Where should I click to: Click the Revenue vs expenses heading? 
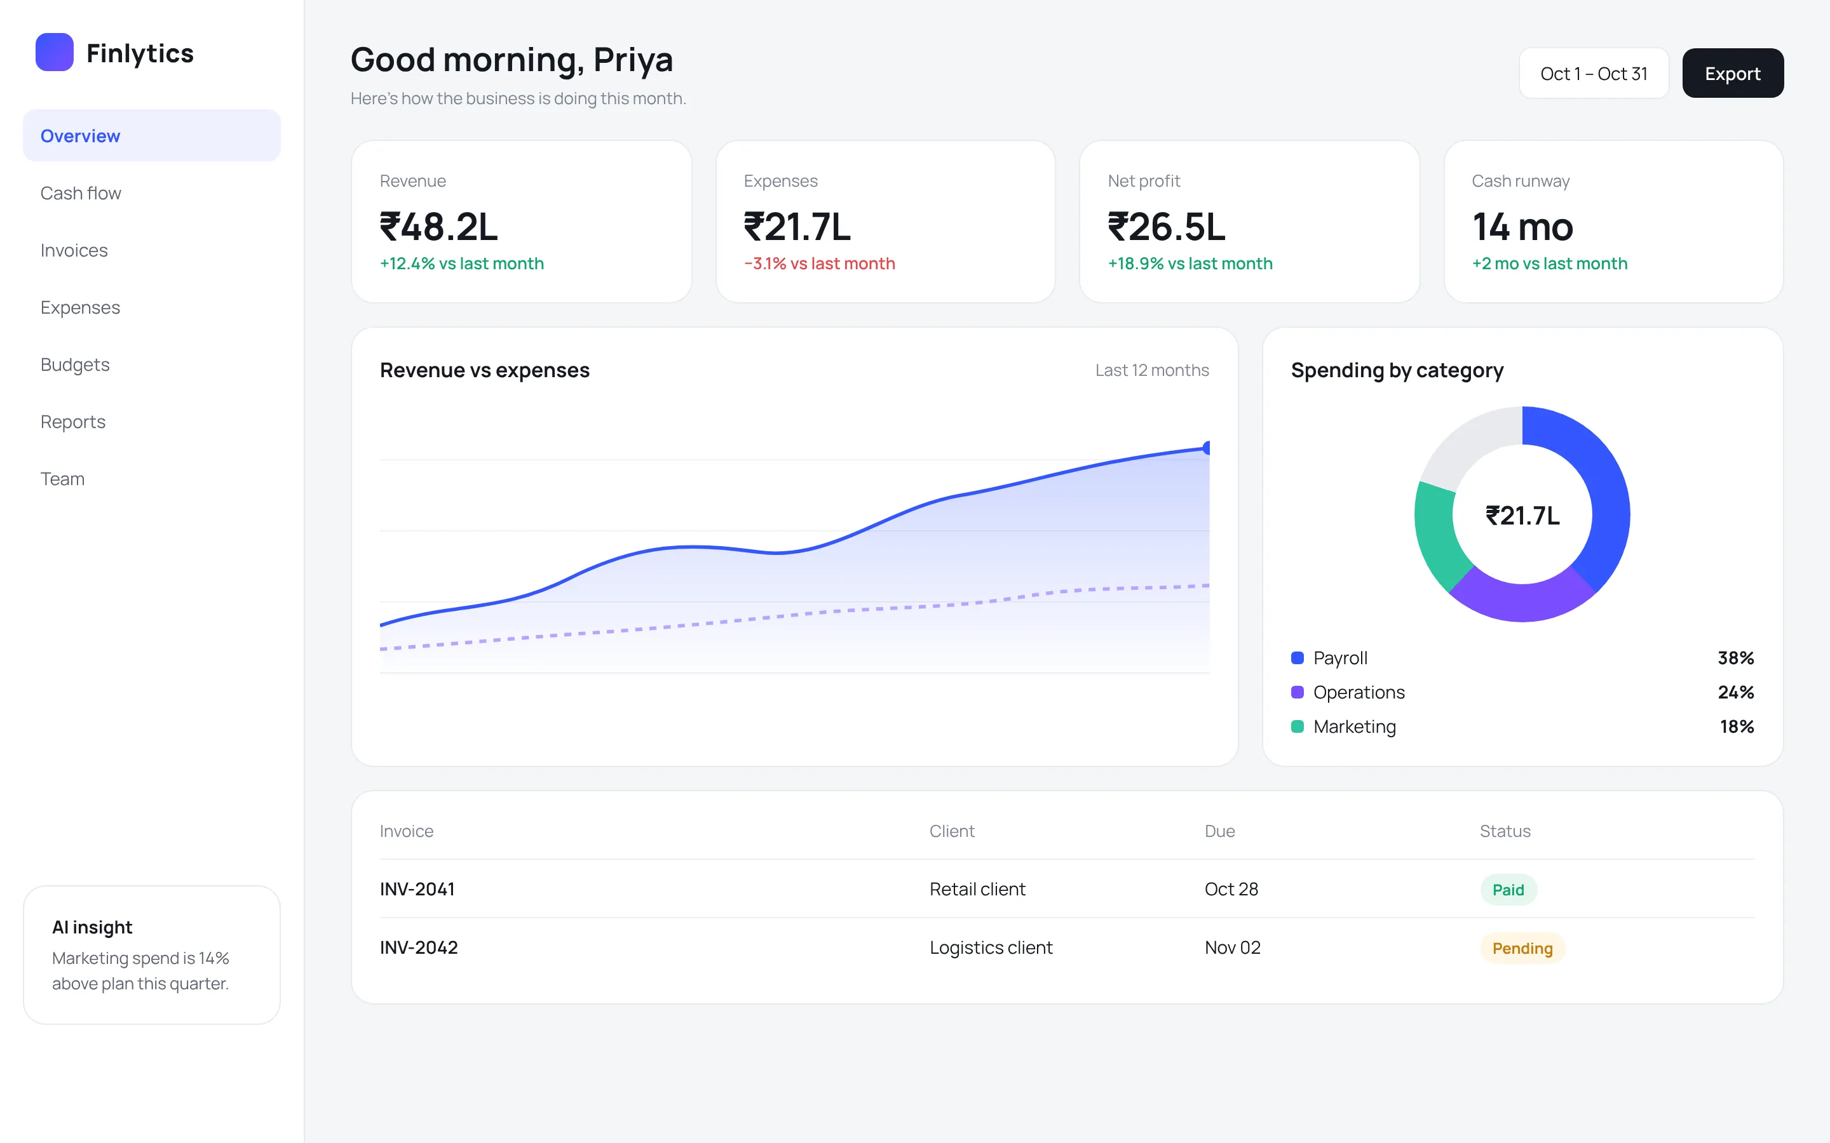tap(485, 370)
